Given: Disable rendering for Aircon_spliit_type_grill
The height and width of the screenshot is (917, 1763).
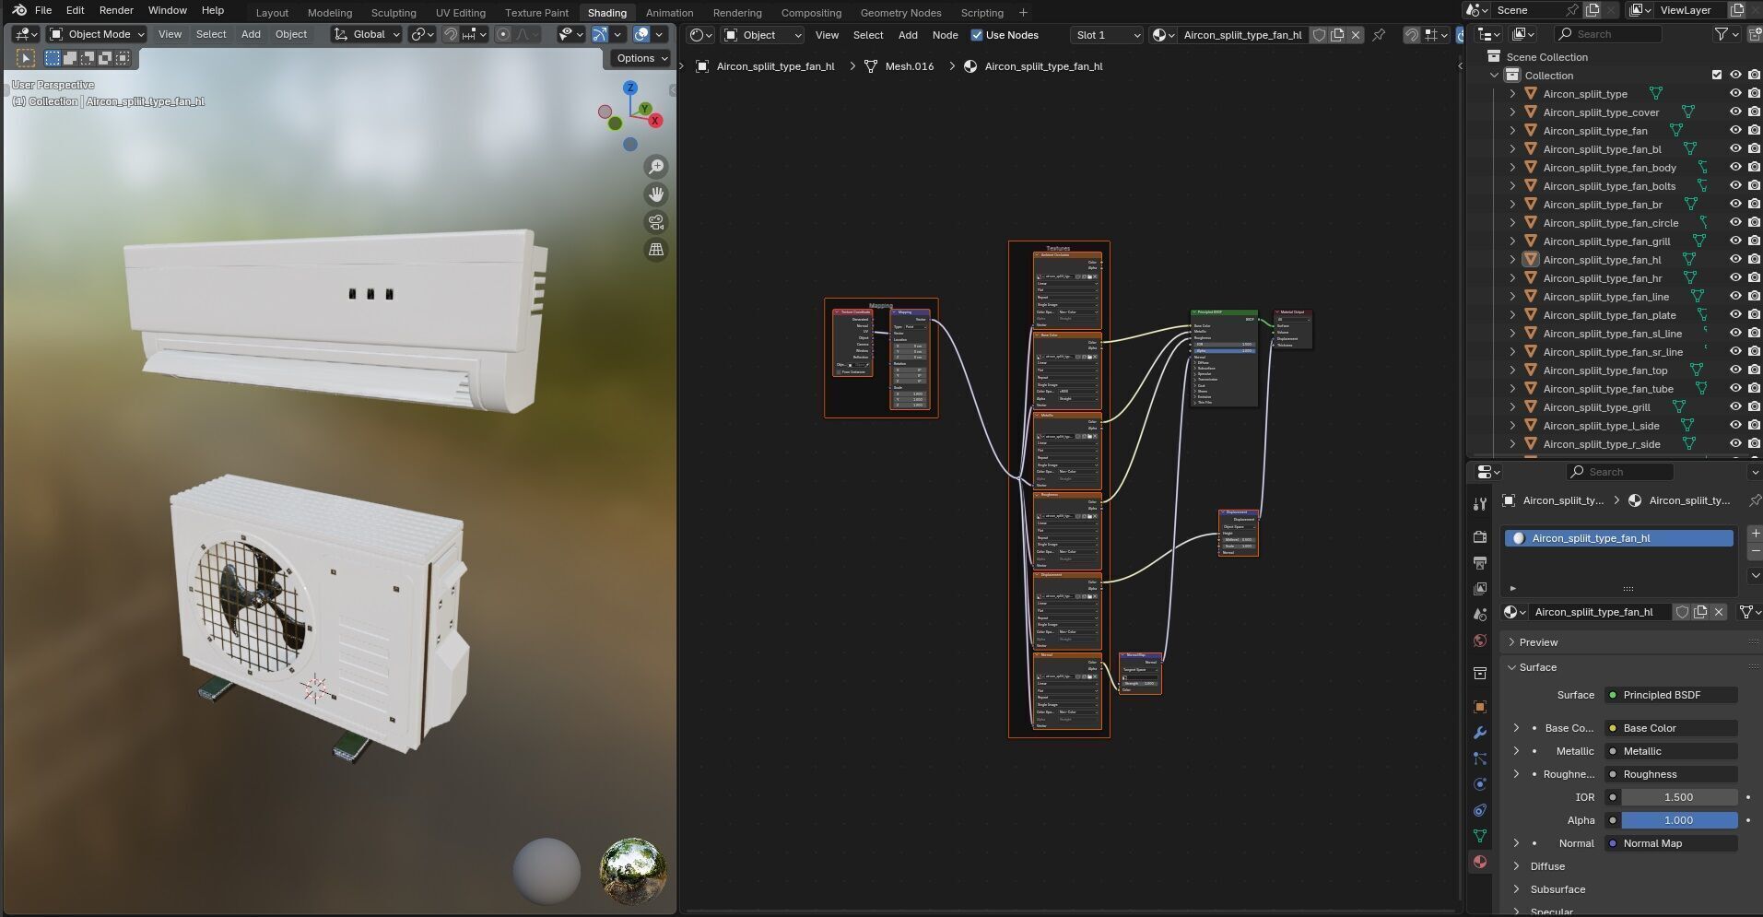Looking at the screenshot, I should 1754,406.
